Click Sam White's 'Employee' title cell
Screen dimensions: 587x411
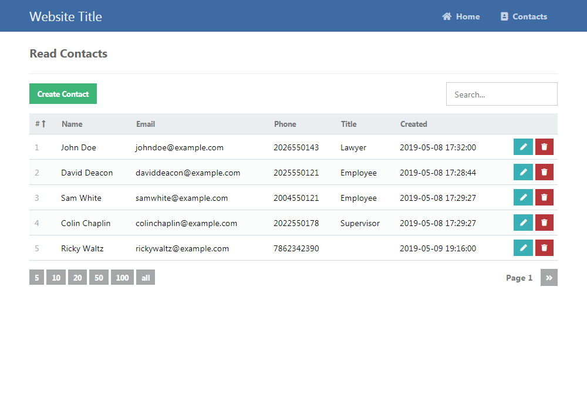(x=358, y=198)
